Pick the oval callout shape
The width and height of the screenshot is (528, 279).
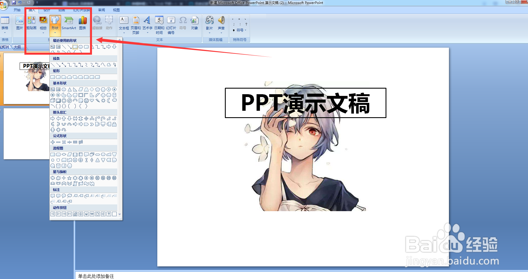tap(64, 196)
